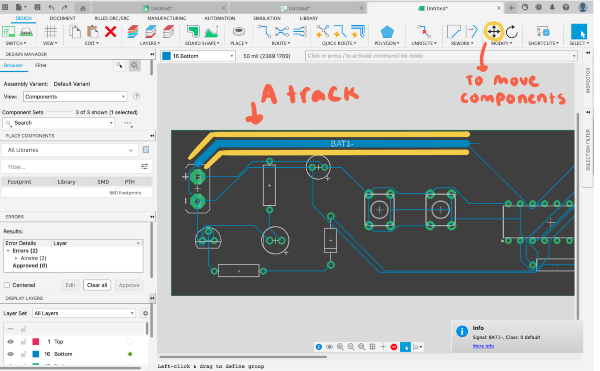
Task: Click the zoom-in icon in bottom toolbar
Action: pos(340,347)
